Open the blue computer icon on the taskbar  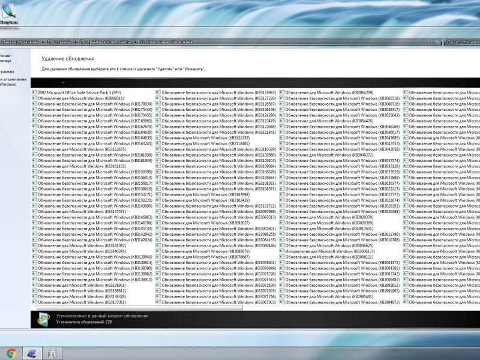32,354
